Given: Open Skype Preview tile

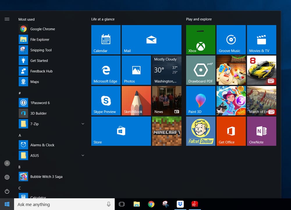Looking at the screenshot, I should point(106,101).
